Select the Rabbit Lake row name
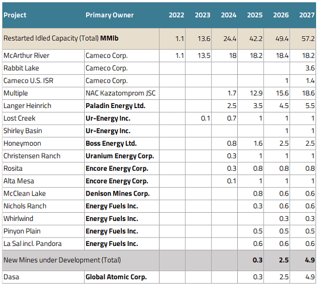Image resolution: width=318 pixels, height=287 pixels. (x=22, y=68)
